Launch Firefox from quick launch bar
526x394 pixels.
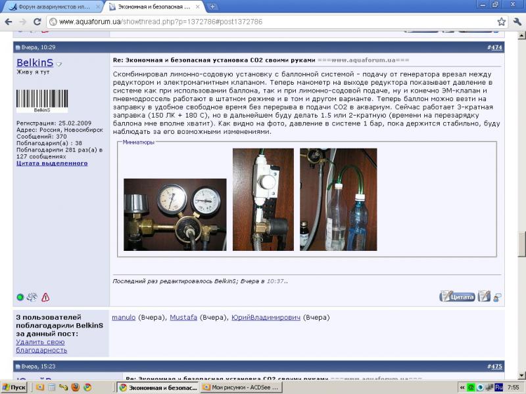pos(76,387)
